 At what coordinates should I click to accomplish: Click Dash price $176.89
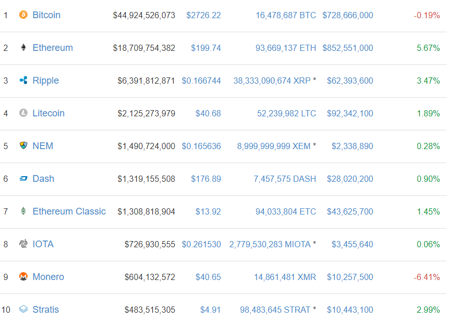206,179
